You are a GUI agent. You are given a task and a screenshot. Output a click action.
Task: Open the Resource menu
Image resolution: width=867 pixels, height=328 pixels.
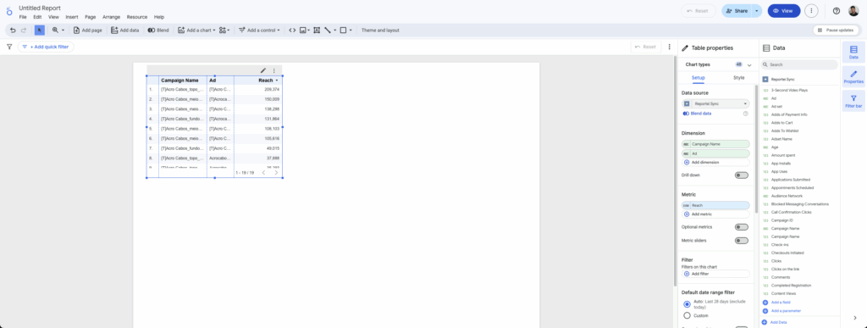pos(137,17)
